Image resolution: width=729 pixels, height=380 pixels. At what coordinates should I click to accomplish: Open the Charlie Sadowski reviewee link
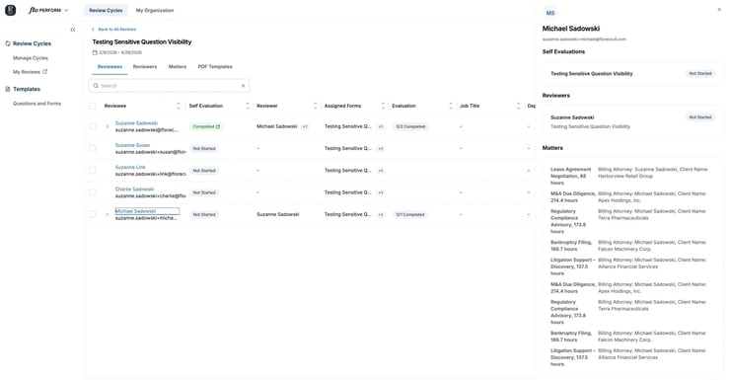134,190
